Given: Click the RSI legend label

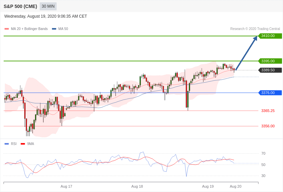Looking at the screenshot, I should click(x=14, y=144).
